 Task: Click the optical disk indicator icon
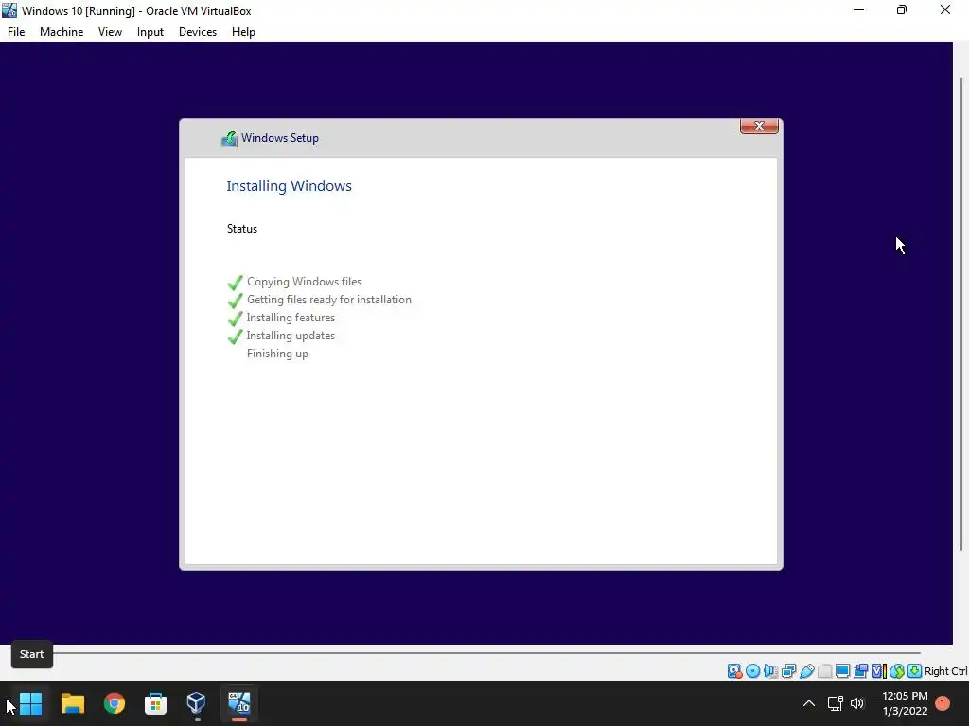coord(752,671)
